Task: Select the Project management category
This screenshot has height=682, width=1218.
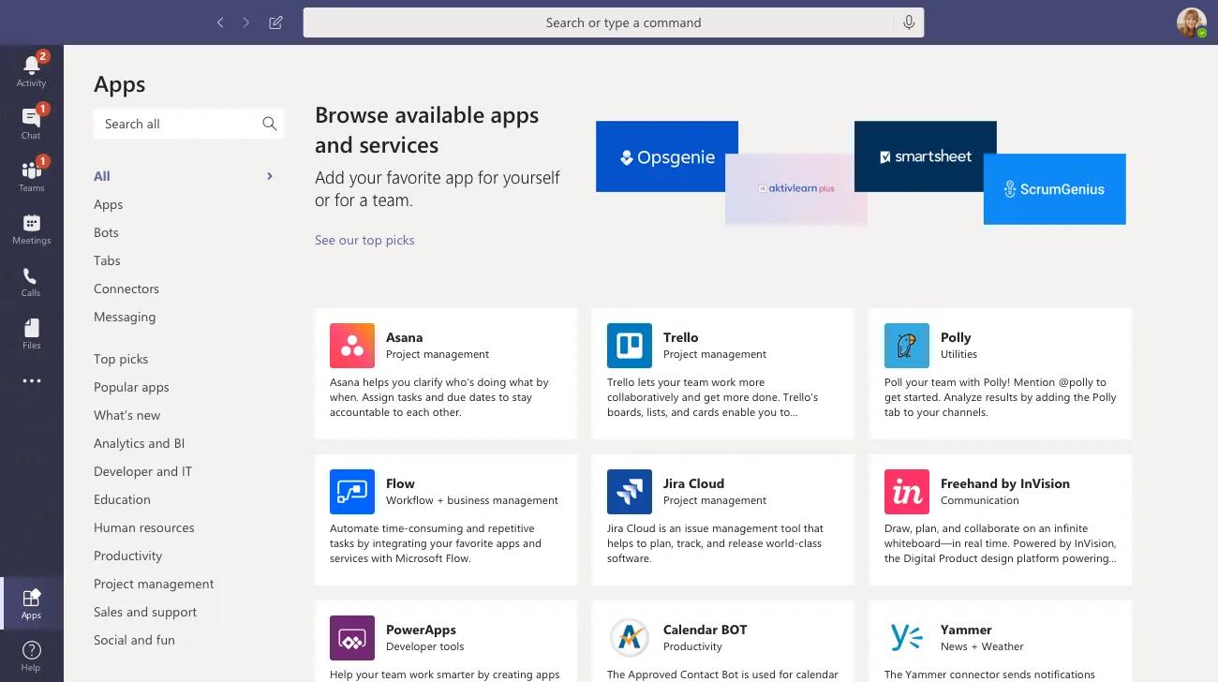Action: (154, 584)
